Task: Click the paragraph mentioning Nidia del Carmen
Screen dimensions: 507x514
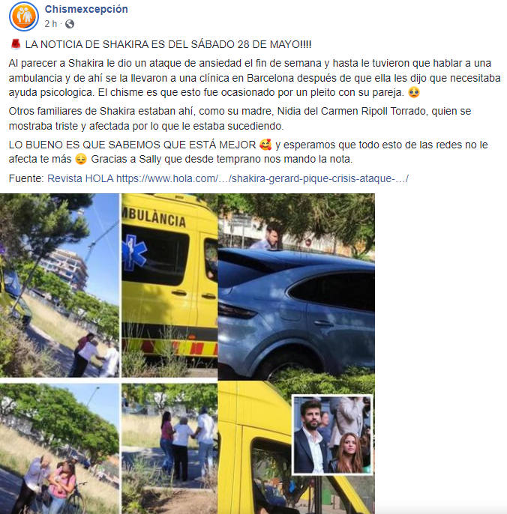Action: point(240,118)
